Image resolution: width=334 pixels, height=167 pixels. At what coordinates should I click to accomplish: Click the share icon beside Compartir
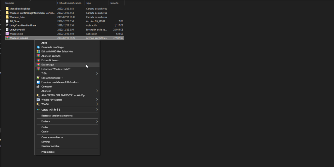tap(38, 87)
